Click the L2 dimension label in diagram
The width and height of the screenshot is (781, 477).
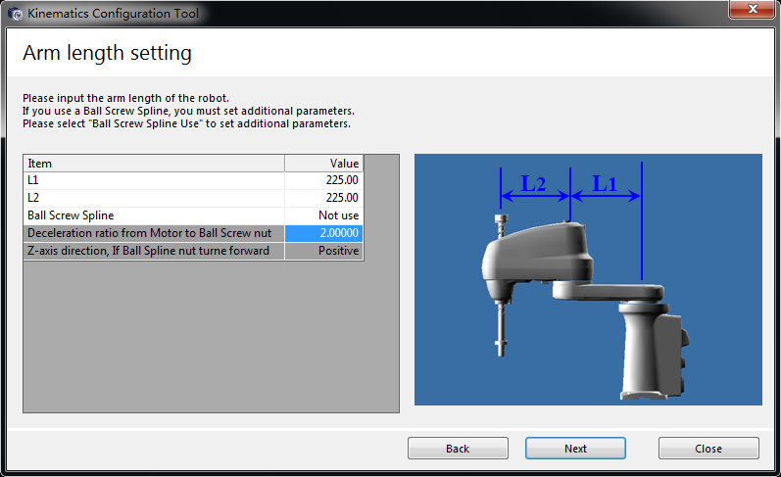tap(533, 183)
